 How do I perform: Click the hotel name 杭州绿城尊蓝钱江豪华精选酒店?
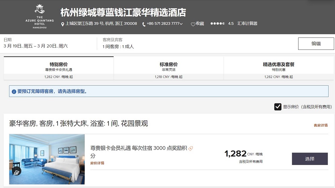pos(123,12)
